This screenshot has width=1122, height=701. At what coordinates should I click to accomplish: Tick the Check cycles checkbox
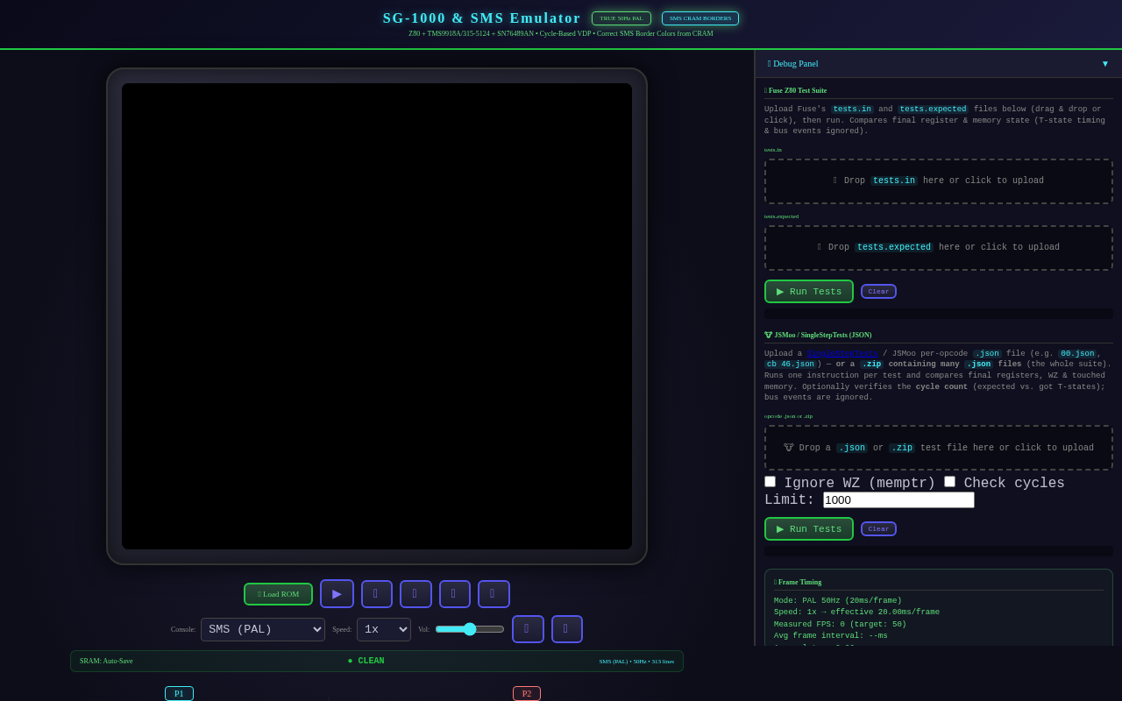[950, 482]
